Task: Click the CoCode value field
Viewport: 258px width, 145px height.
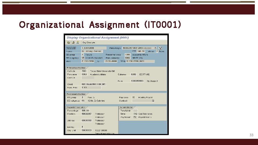Action: pyautogui.click(x=84, y=71)
